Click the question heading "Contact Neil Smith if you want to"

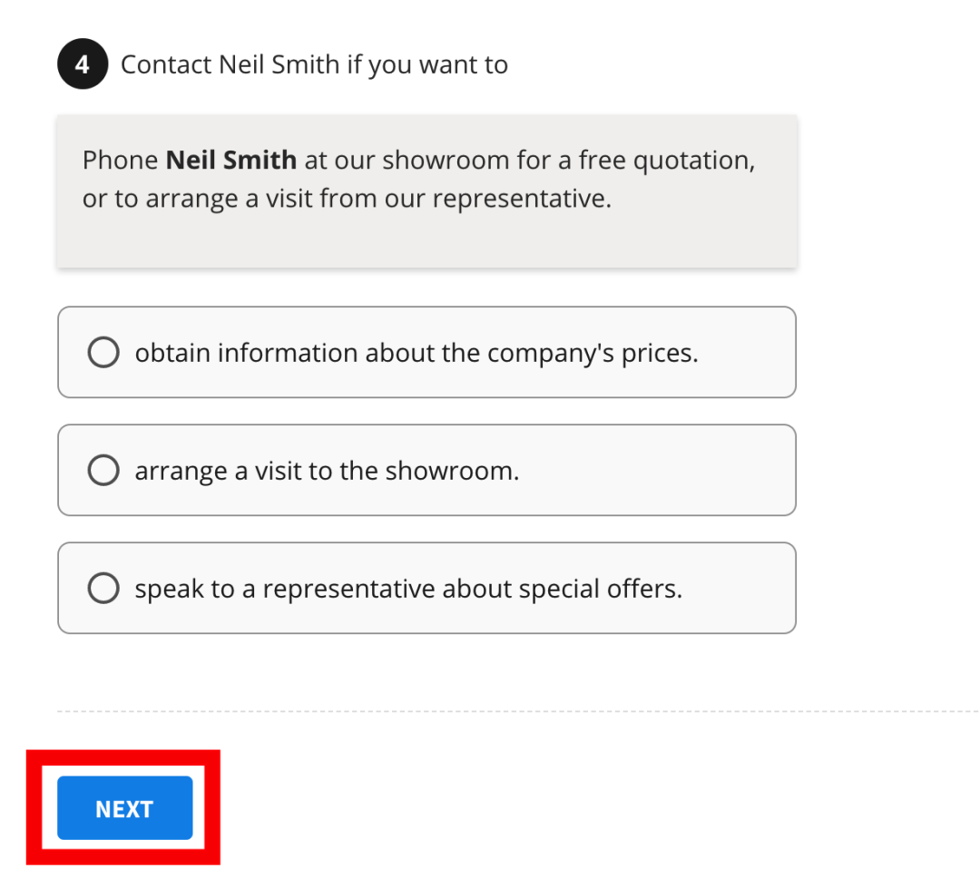(x=314, y=65)
